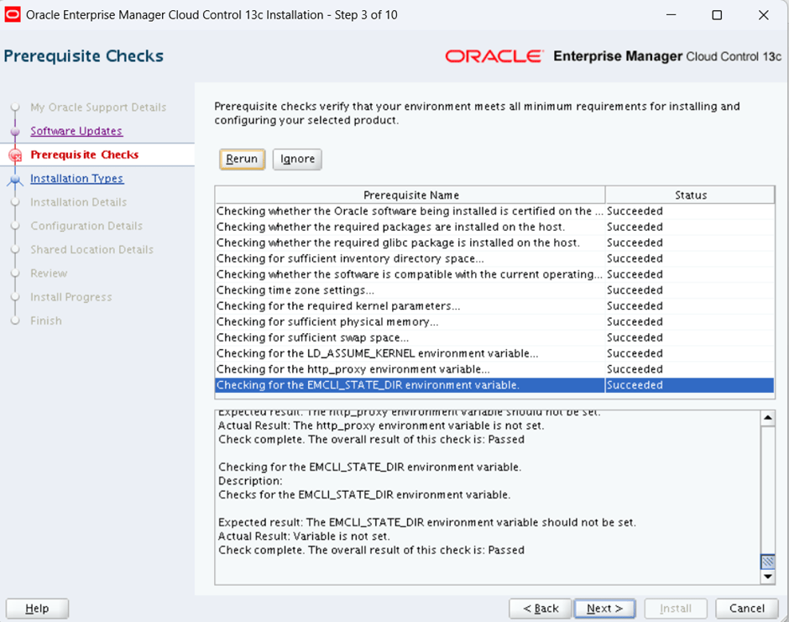The width and height of the screenshot is (789, 622).
Task: Open the Software Updates step link
Action: click(76, 131)
